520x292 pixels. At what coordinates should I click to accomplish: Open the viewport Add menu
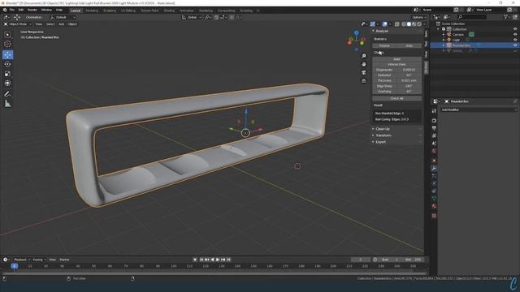click(x=62, y=24)
